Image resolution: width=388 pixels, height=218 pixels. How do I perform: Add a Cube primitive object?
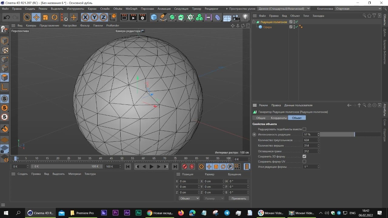[154, 17]
